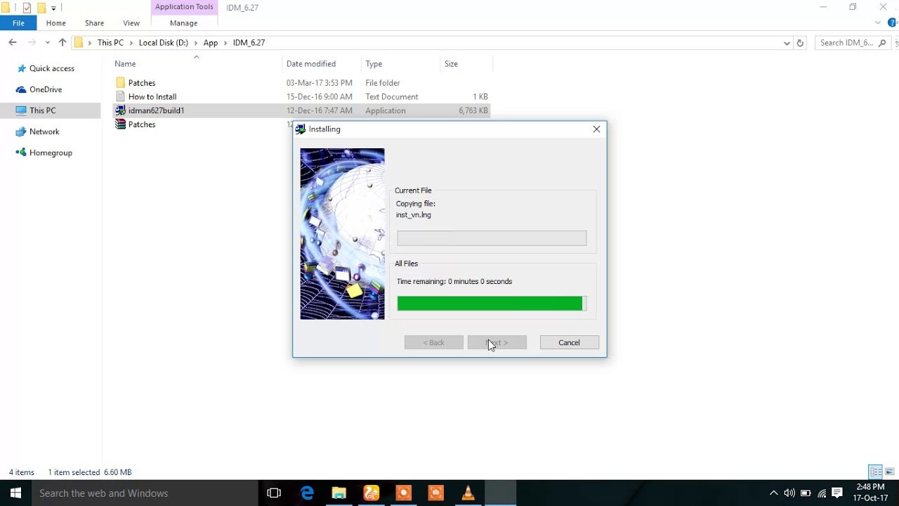Refresh the IDM_6.27 folder view
The image size is (899, 506).
click(x=800, y=43)
